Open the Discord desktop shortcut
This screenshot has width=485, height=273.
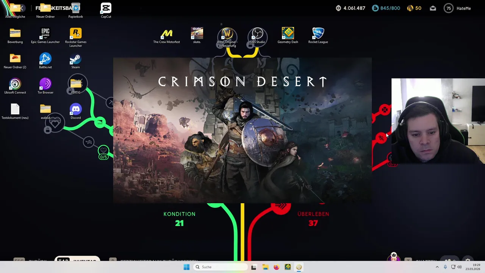pyautogui.click(x=76, y=111)
